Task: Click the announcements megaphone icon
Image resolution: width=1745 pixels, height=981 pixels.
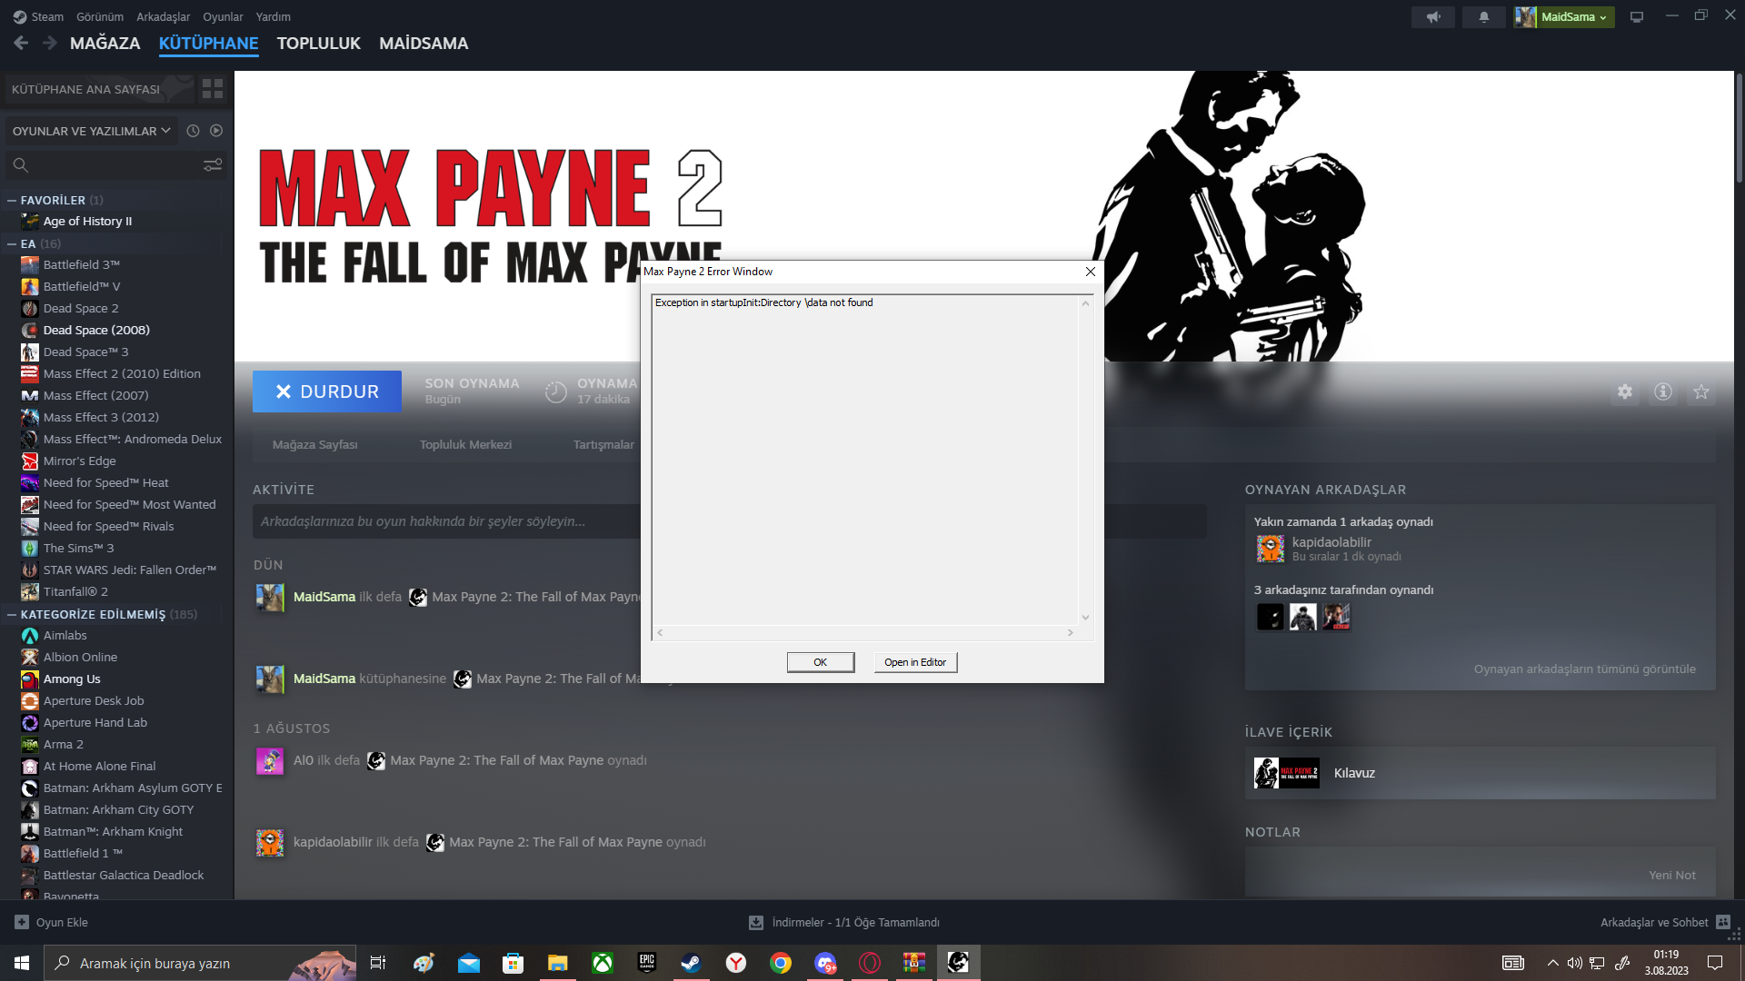Action: tap(1433, 17)
